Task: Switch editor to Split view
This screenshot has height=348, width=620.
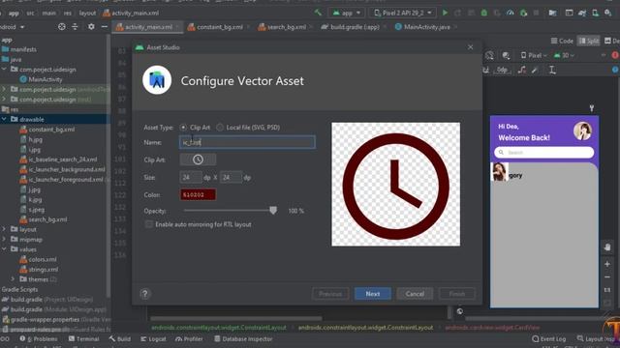Action: coord(588,41)
